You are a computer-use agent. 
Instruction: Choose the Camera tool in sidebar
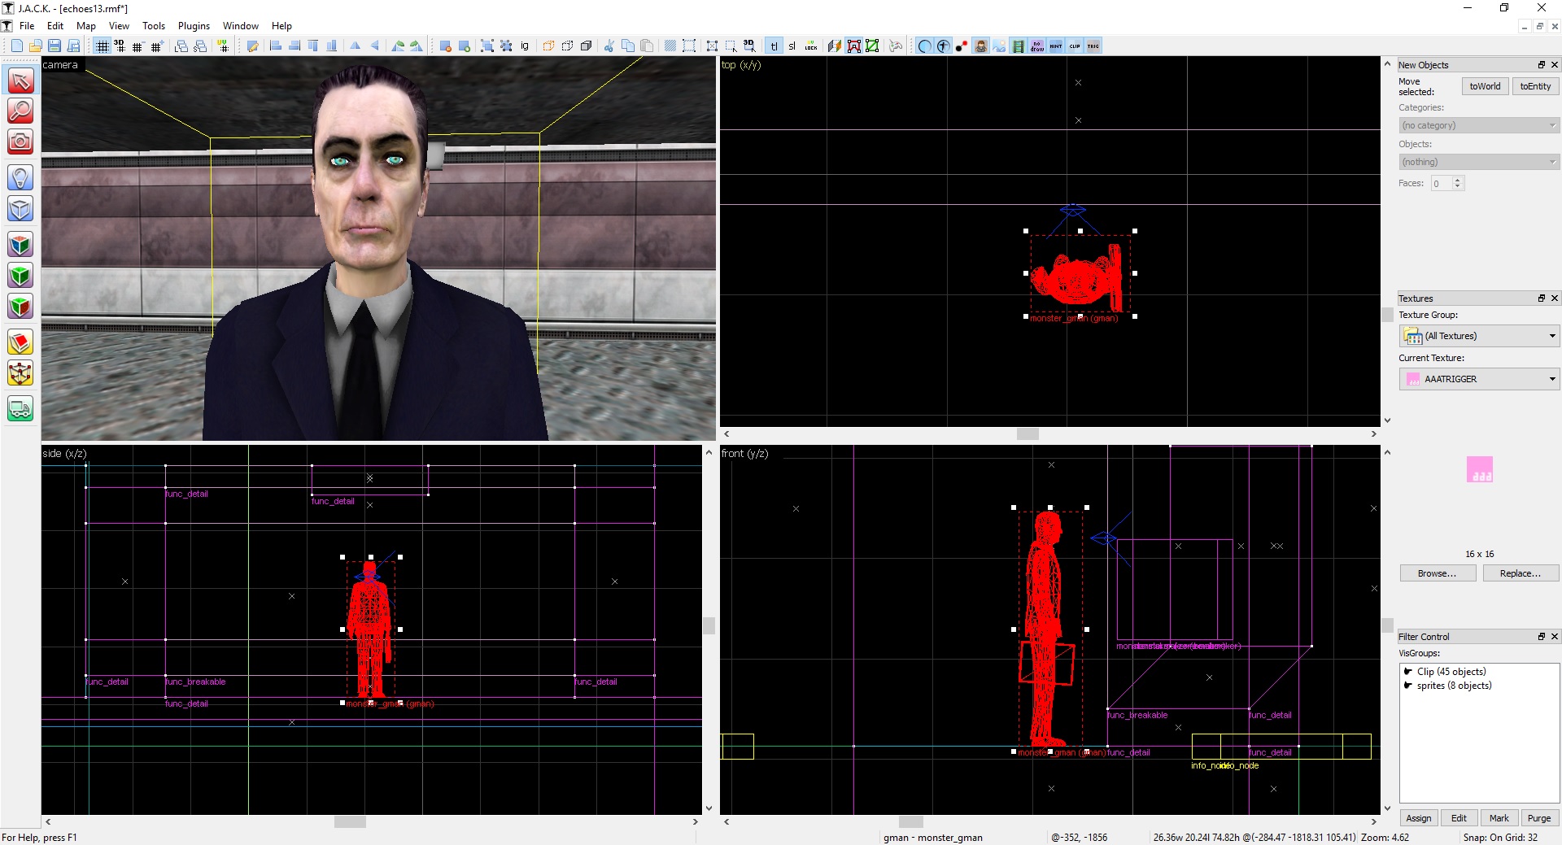pos(20,142)
